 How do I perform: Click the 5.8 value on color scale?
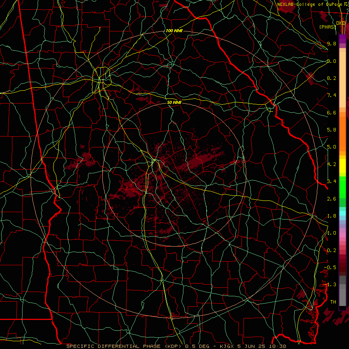[332, 130]
